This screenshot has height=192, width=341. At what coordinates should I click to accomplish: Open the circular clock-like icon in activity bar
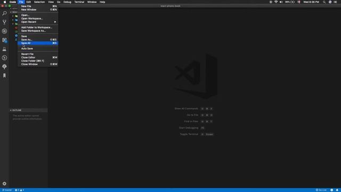[4, 58]
